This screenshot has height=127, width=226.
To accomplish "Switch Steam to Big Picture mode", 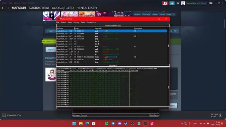I will (211, 3).
